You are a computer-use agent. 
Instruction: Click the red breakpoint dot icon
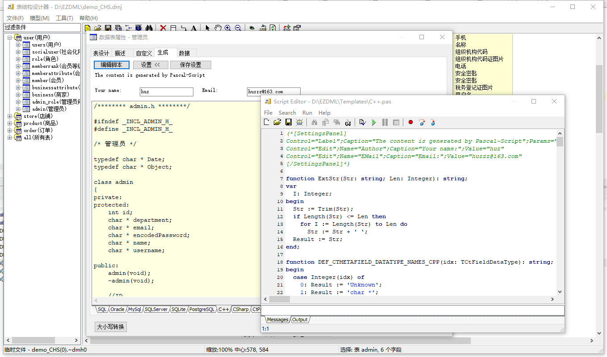point(410,122)
